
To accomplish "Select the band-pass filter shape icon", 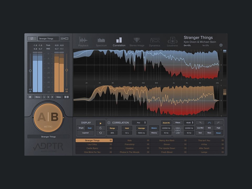I will pos(209,123).
